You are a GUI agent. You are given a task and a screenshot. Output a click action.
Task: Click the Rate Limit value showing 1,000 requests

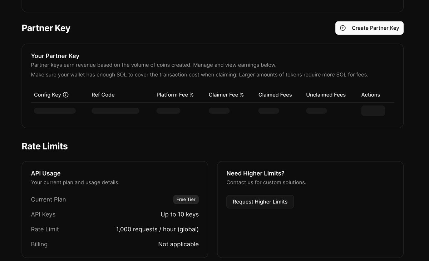pos(157,229)
